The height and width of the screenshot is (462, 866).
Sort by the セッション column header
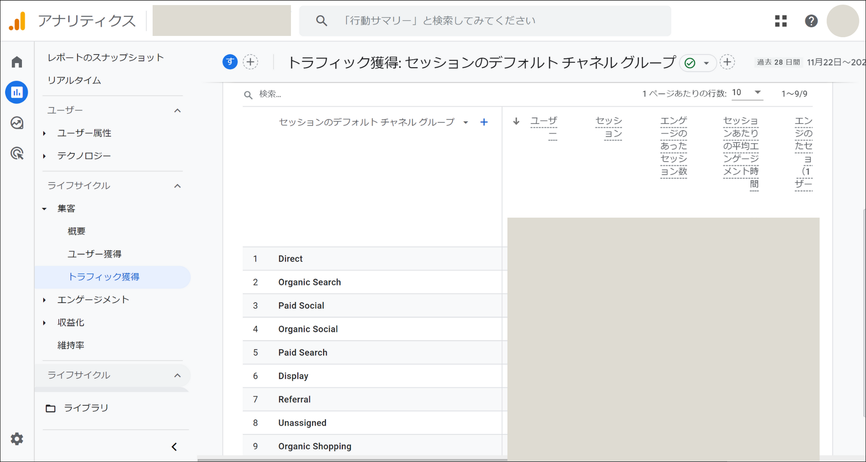click(608, 127)
